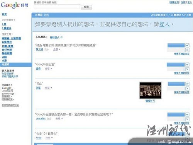Expand 分享 dropdown under 綠島 idea
Screen dimensions: 193x145
pyautogui.click(x=57, y=49)
